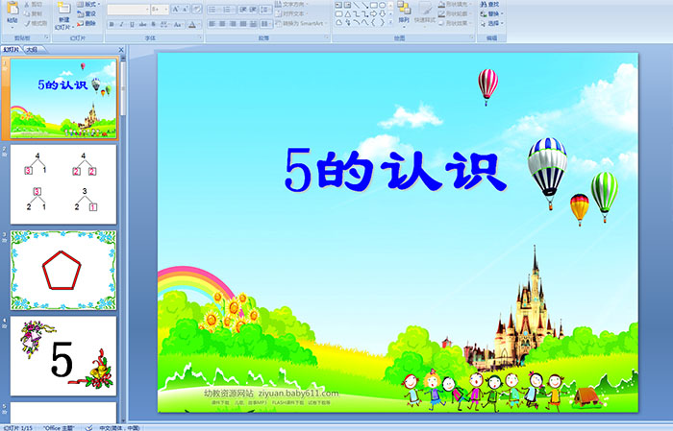Image resolution: width=673 pixels, height=431 pixels.
Task: Toggle Strikethrough formatting
Action: pyautogui.click(x=142, y=24)
